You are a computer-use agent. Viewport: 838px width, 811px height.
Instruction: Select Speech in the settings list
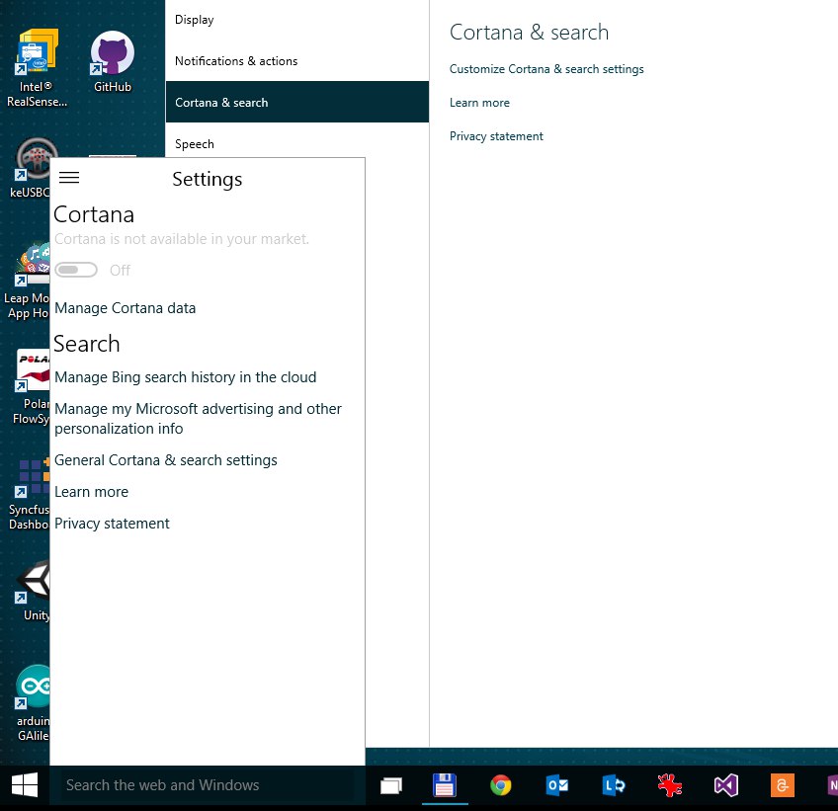[195, 144]
